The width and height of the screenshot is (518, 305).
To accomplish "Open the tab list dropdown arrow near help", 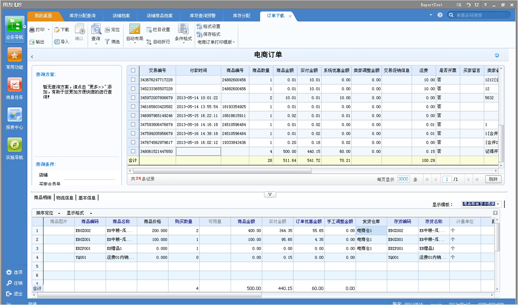I will pyautogui.click(x=431, y=15).
